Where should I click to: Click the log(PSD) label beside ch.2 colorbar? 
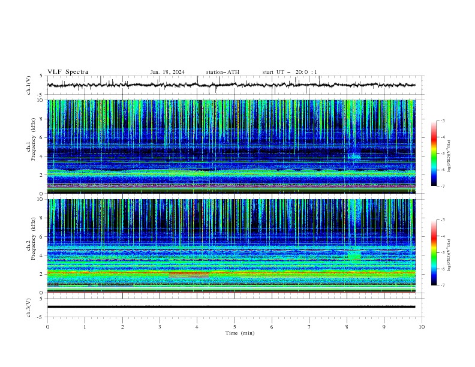(x=449, y=255)
